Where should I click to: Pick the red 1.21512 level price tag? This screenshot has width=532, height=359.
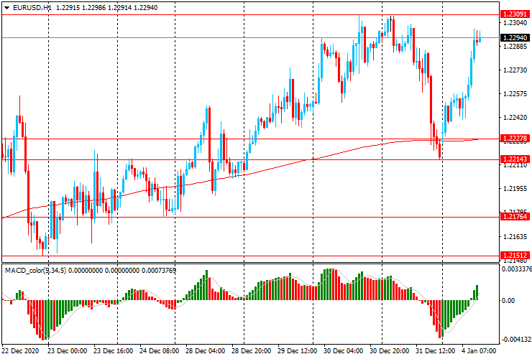pos(515,256)
